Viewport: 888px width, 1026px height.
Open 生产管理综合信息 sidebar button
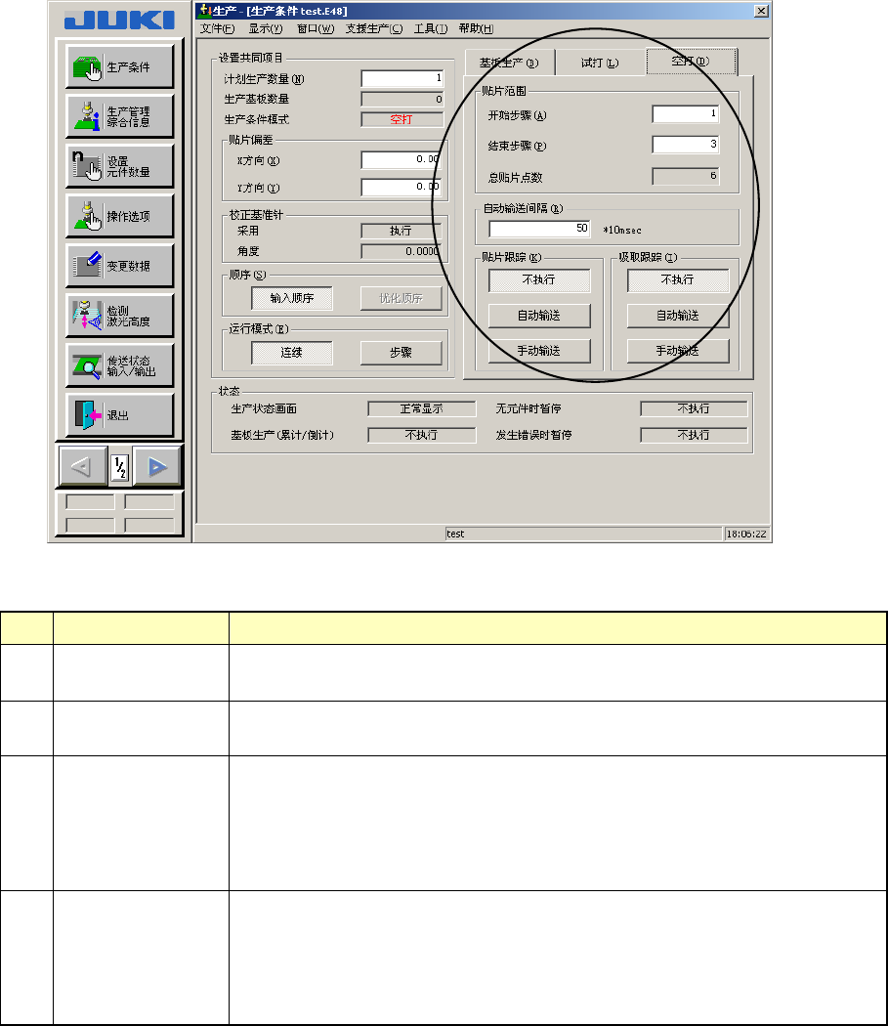coord(120,116)
